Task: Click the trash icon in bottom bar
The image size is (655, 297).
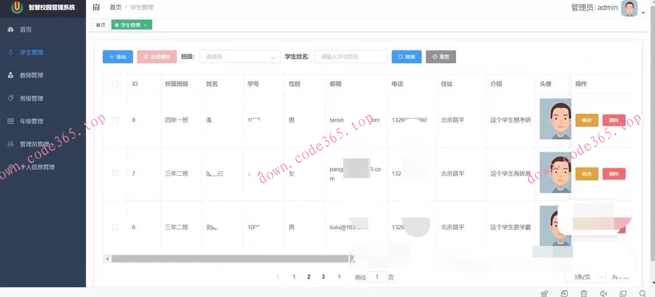Action: pyautogui.click(x=584, y=294)
